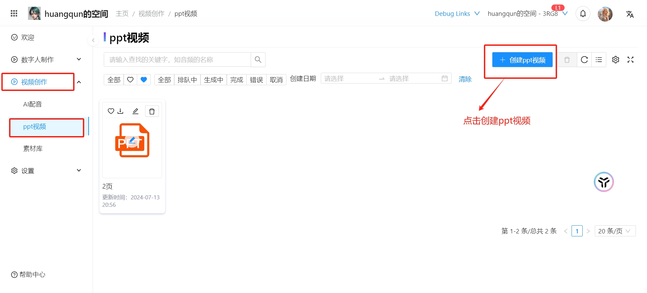Open the list view settings icon
The height and width of the screenshot is (293, 647).
pyautogui.click(x=599, y=60)
